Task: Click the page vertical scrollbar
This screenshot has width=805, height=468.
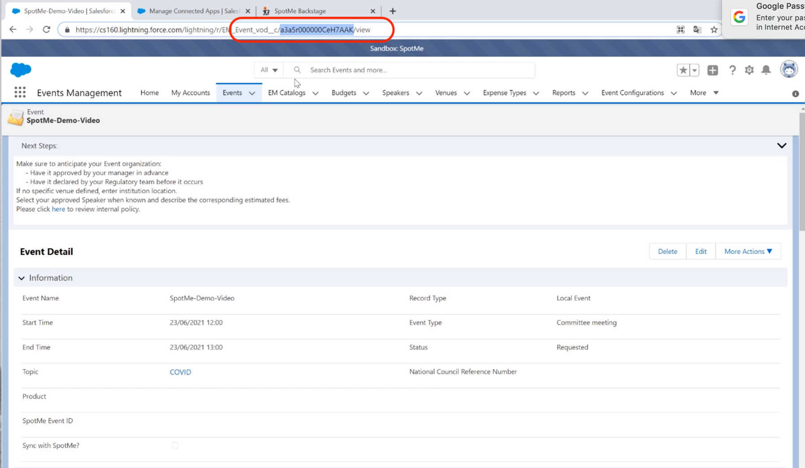Action: (802, 171)
